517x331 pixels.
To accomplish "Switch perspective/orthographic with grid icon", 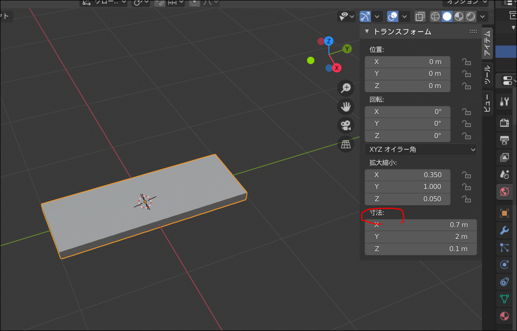I will (x=346, y=144).
